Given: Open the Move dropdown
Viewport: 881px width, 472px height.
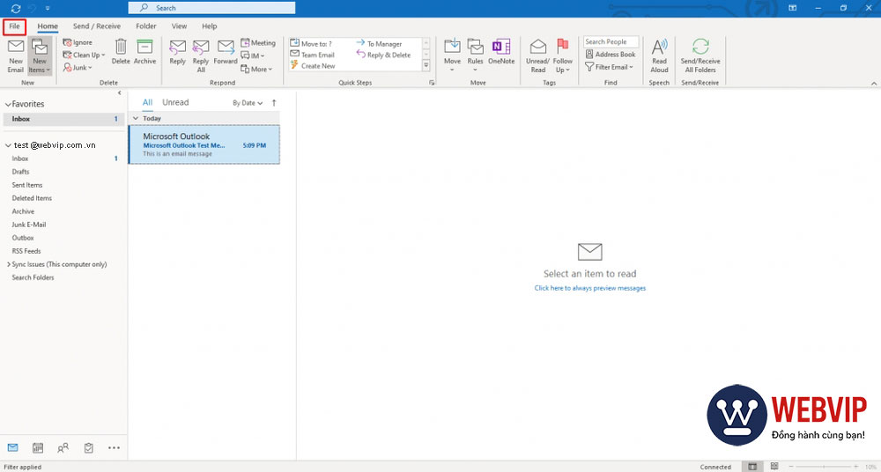Looking at the screenshot, I should 452,56.
